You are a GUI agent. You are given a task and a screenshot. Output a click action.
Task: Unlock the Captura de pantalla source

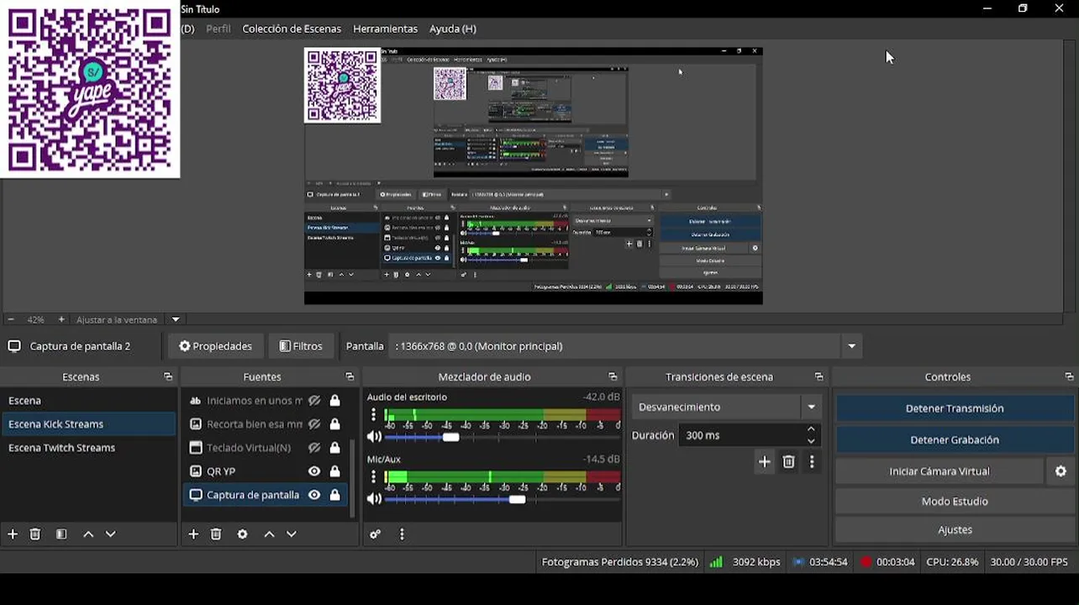[334, 495]
